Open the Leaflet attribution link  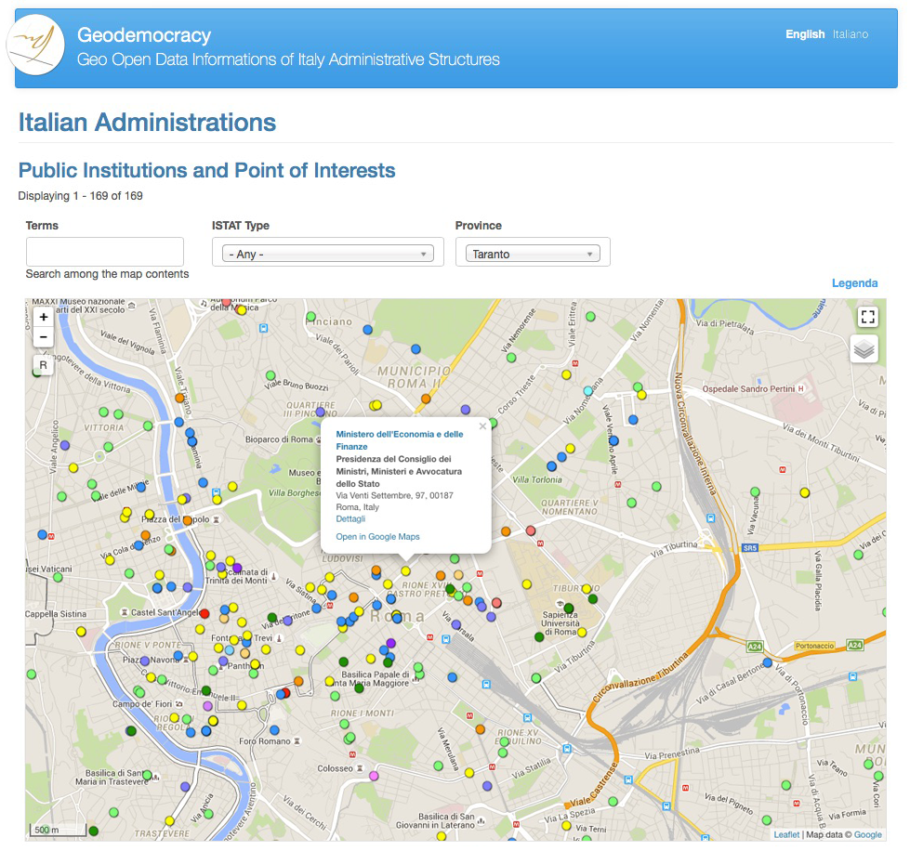[786, 834]
